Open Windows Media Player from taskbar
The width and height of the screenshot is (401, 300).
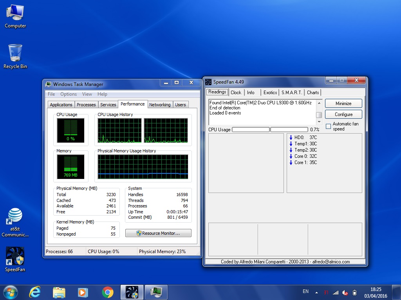(83, 292)
